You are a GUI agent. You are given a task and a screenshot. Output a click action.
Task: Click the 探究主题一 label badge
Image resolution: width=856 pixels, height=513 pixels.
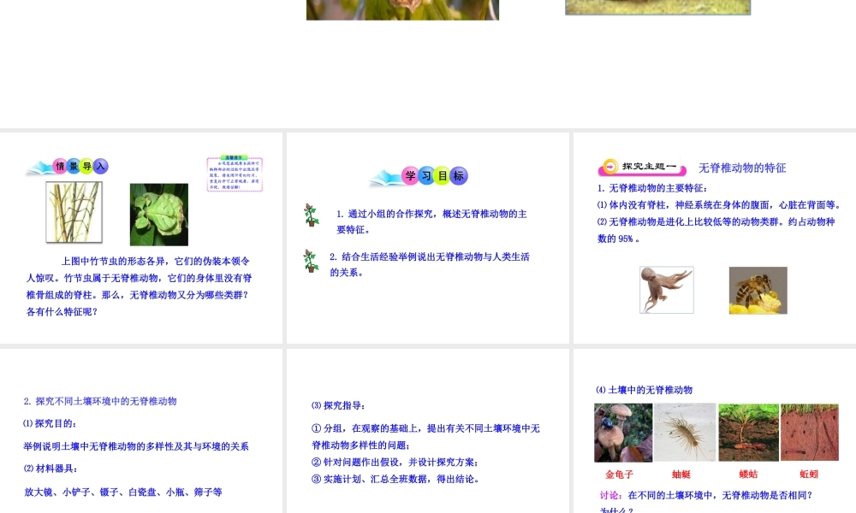tap(642, 167)
